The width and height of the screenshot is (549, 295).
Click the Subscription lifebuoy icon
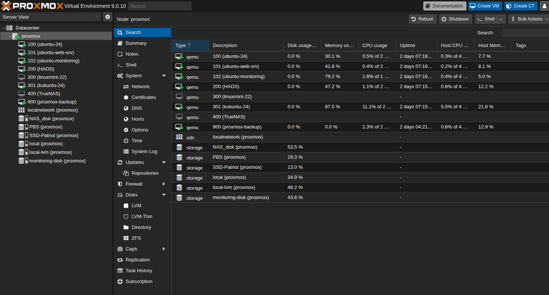[120, 282]
